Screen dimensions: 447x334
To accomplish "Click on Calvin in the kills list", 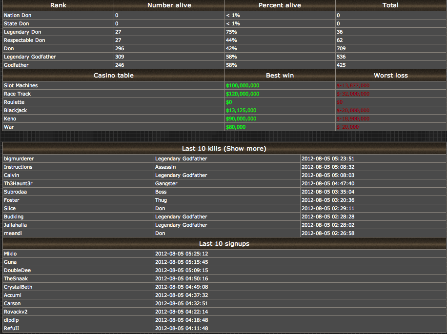I will [11, 175].
